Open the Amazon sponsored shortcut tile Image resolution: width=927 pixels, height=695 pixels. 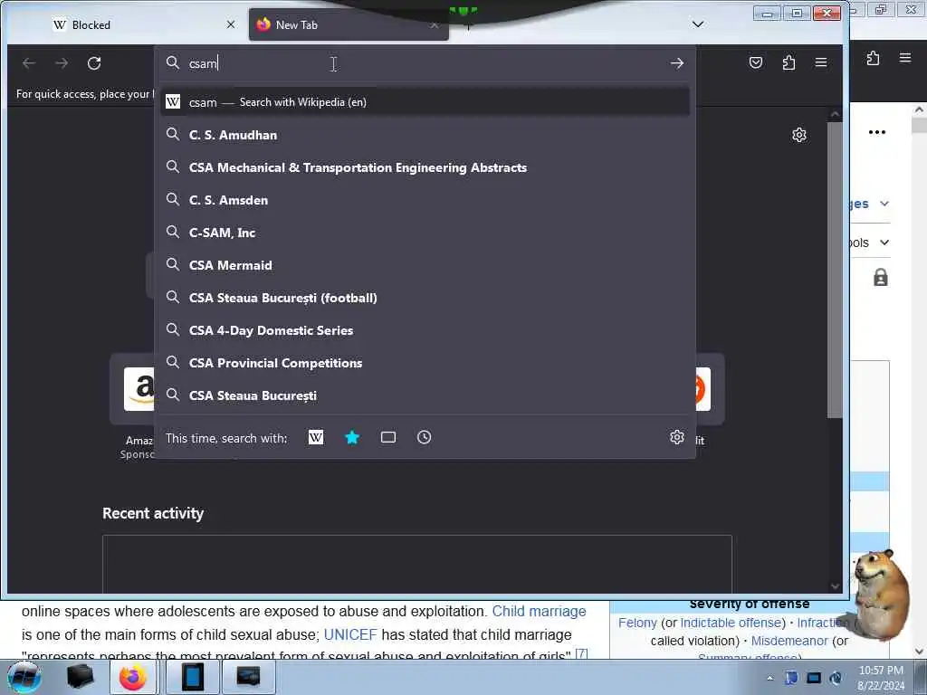tap(139, 389)
